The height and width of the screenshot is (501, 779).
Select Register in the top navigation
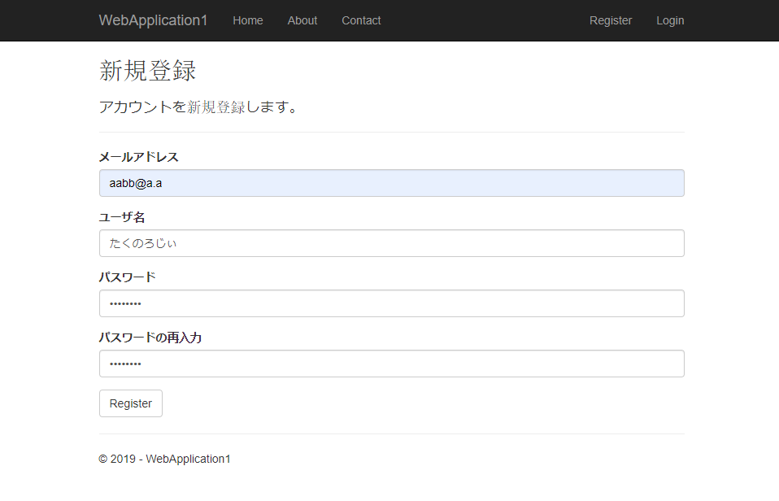click(x=610, y=20)
